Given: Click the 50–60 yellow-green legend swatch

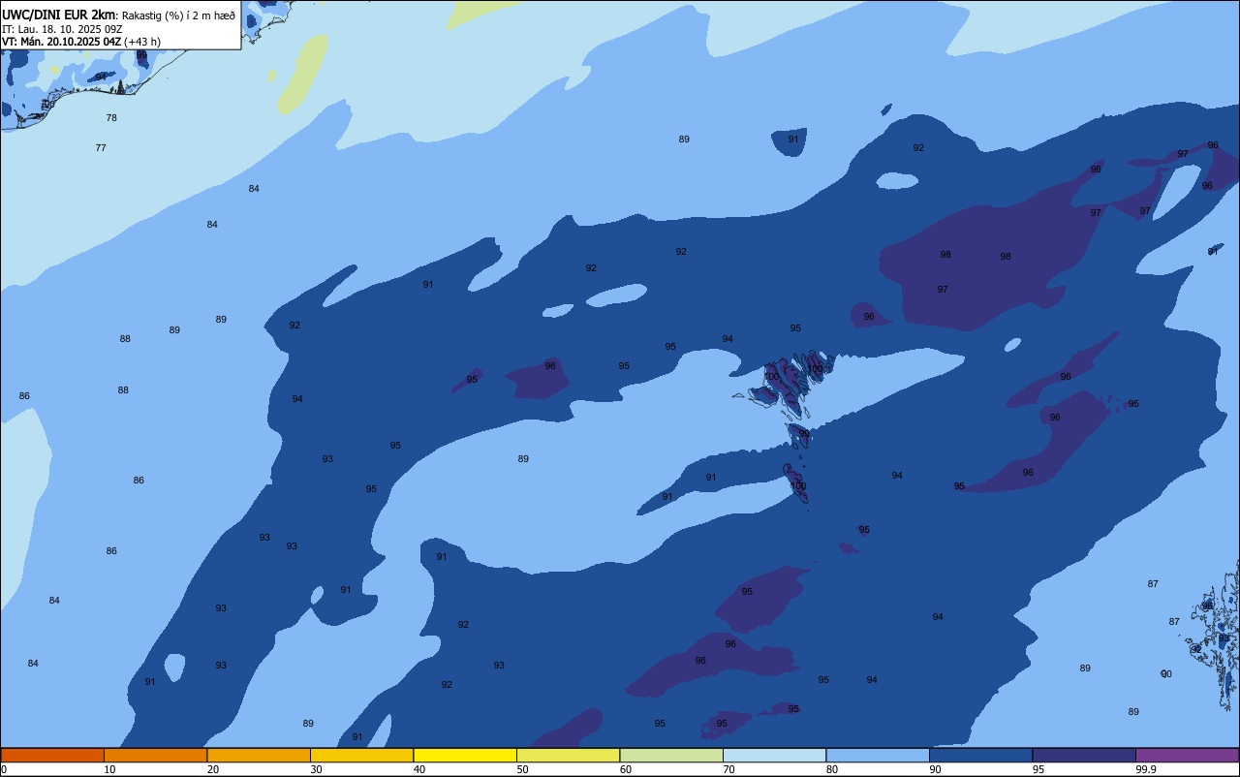Looking at the screenshot, I should tap(568, 755).
